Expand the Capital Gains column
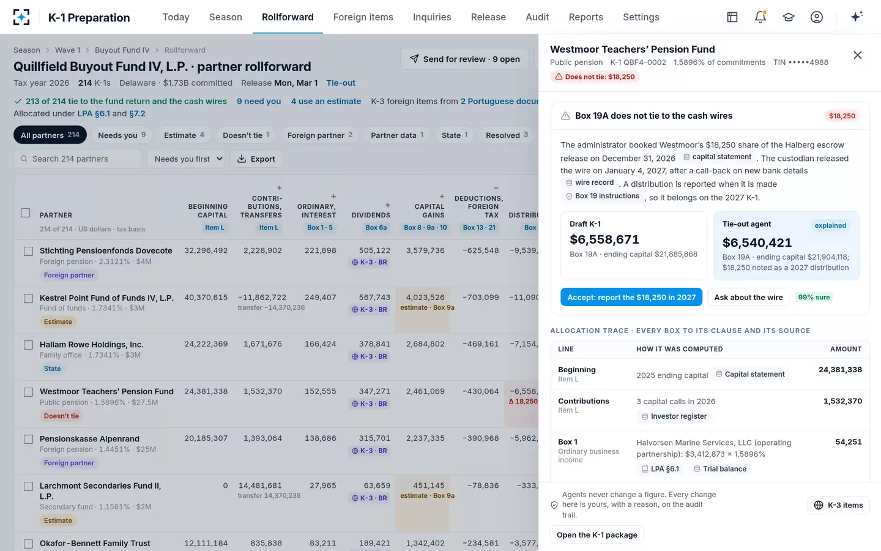 coord(442,197)
